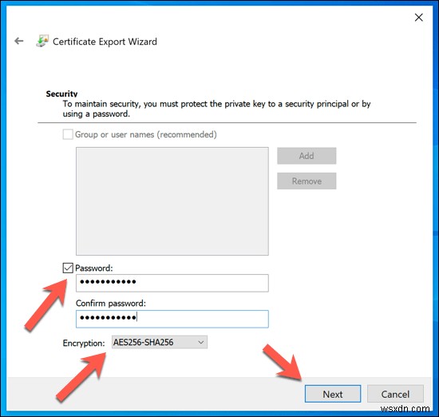Click the group or user names list box
Screen dimensions: 439x417
172,201
